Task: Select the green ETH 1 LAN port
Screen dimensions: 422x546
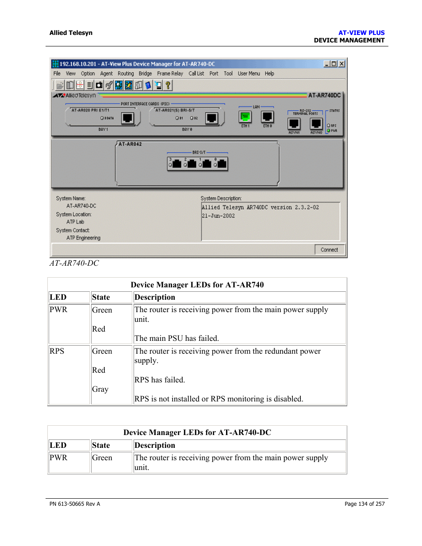Action: (x=245, y=117)
